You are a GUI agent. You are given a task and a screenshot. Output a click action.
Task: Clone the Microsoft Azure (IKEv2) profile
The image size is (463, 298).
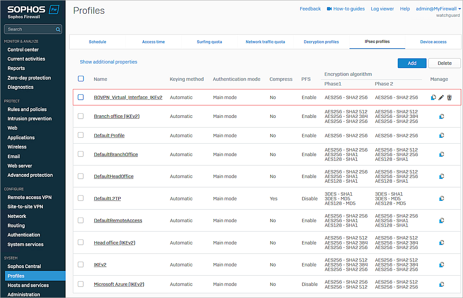click(x=441, y=284)
